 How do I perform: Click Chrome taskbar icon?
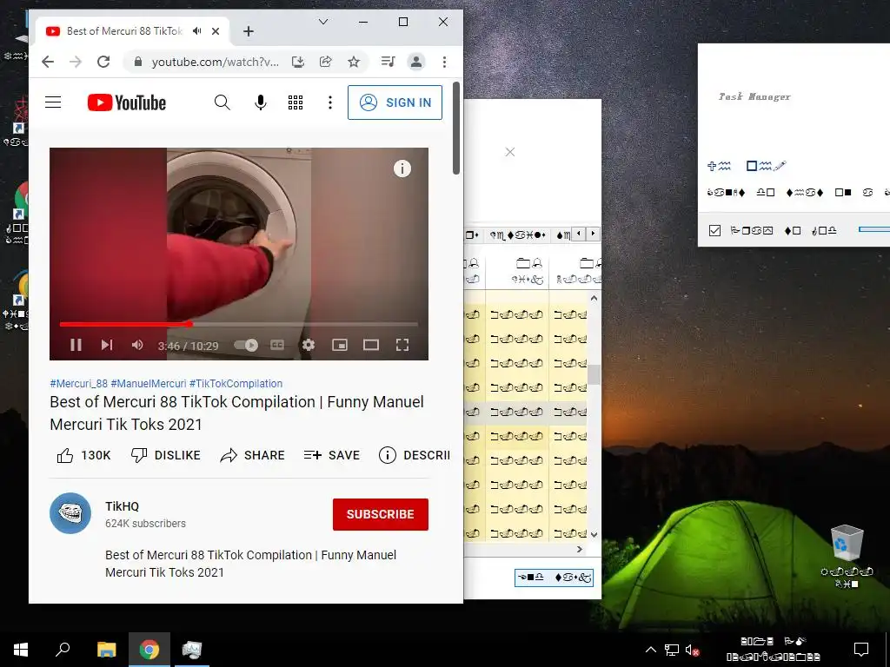coord(149,650)
